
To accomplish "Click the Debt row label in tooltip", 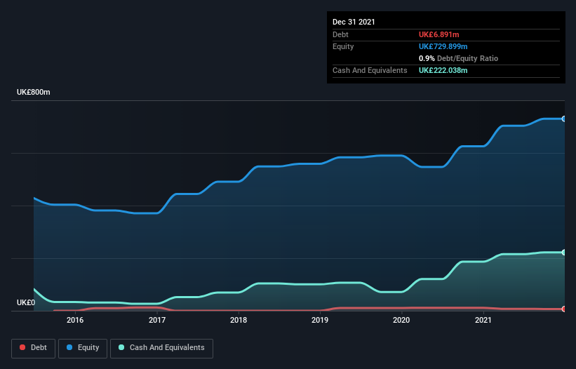I will coord(340,34).
